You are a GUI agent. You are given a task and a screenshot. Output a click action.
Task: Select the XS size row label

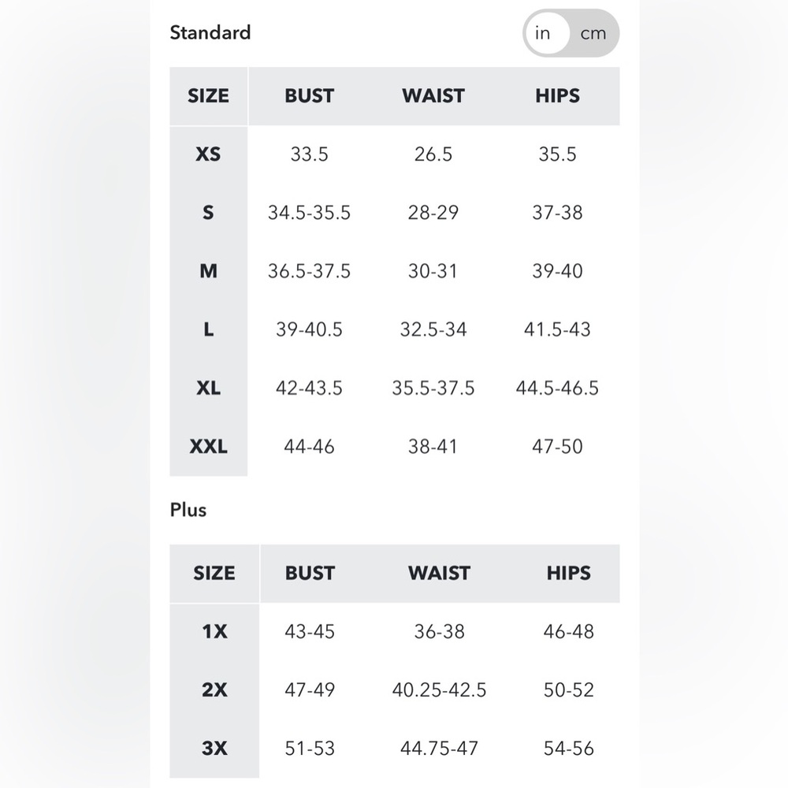tap(208, 154)
